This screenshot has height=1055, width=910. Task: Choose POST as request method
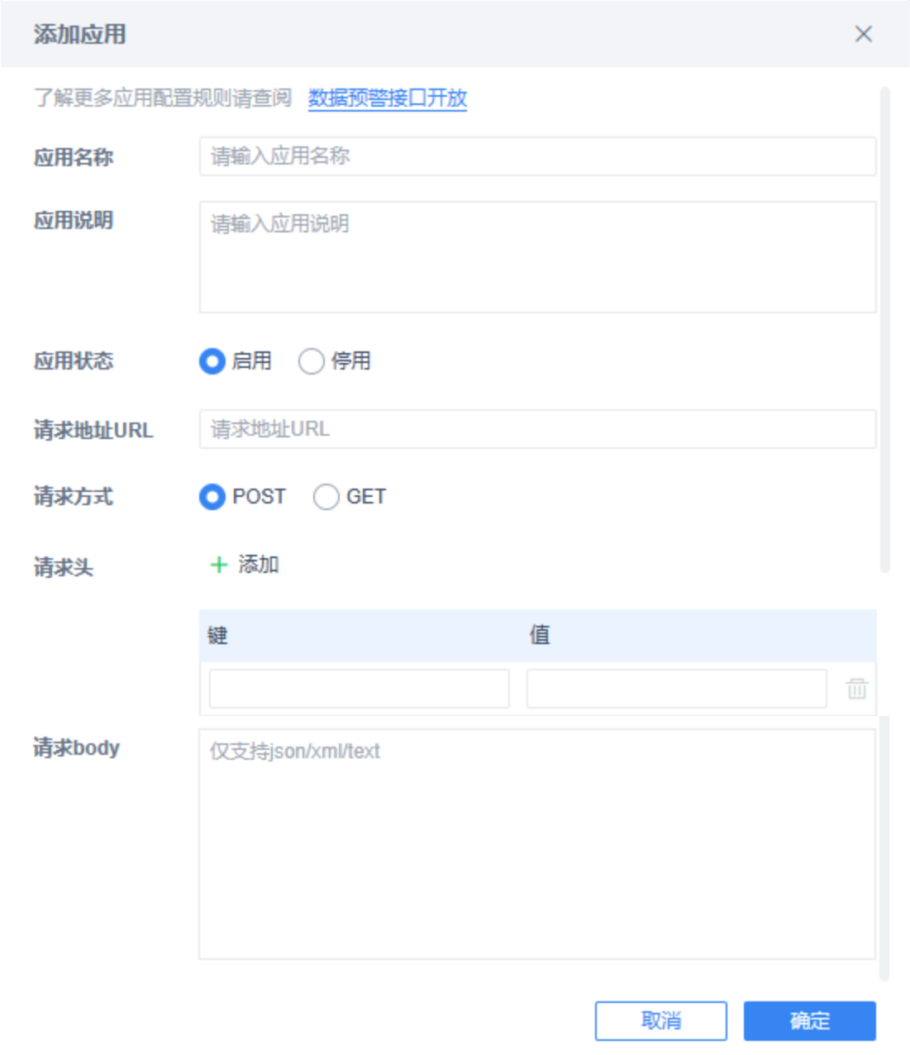[212, 497]
